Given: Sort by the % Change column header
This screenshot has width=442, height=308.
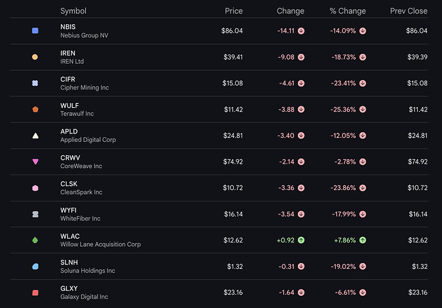Looking at the screenshot, I should [347, 11].
